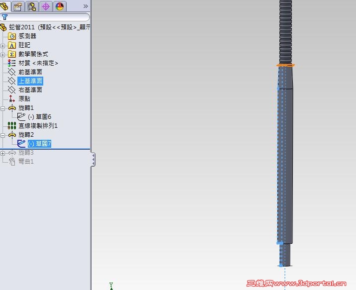356x290 pixels.
Task: Click the 旋轉2 revolve icon
Action: tap(12, 135)
